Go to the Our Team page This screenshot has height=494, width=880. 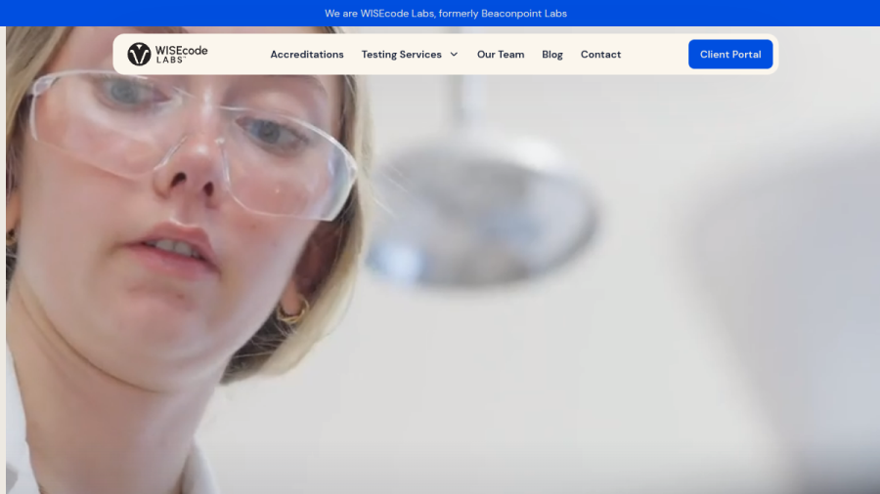coord(501,55)
